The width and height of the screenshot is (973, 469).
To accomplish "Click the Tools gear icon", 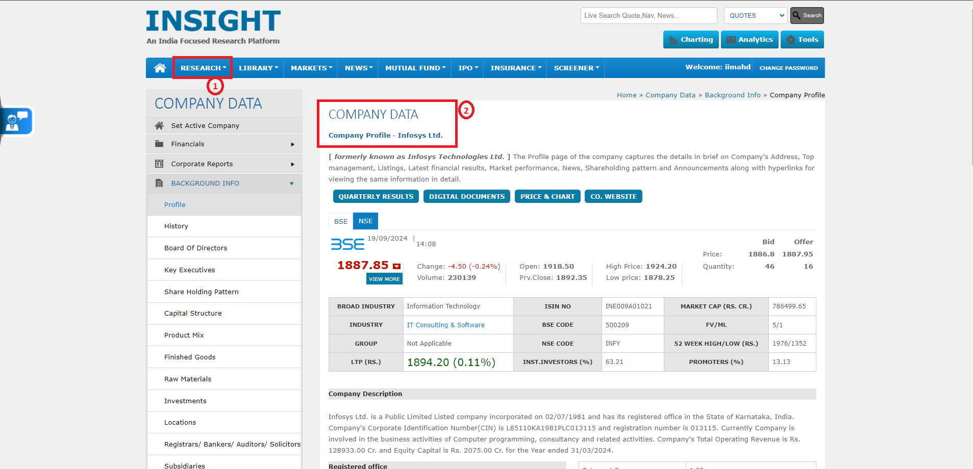I will (791, 40).
